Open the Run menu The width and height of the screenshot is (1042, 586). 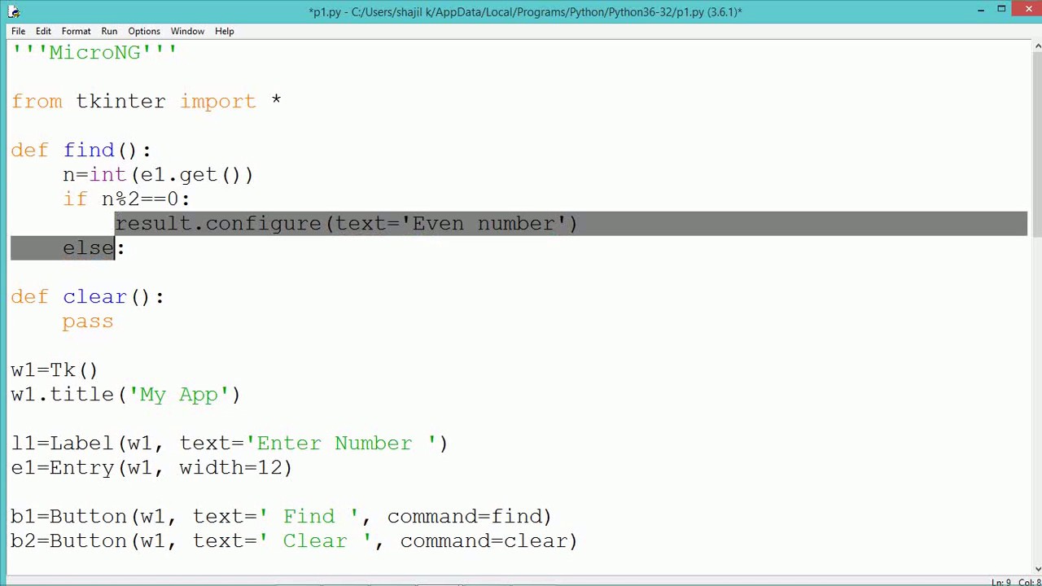click(109, 31)
